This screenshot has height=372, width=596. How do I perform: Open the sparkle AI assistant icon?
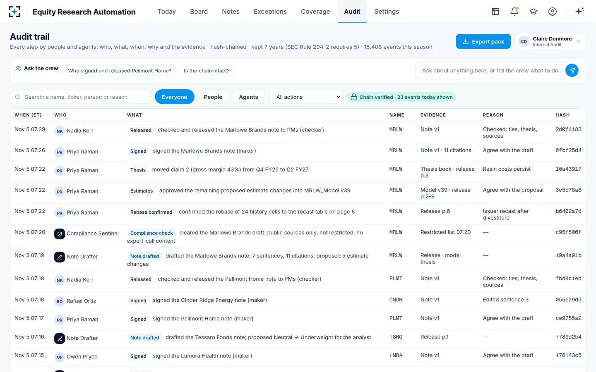(x=579, y=11)
